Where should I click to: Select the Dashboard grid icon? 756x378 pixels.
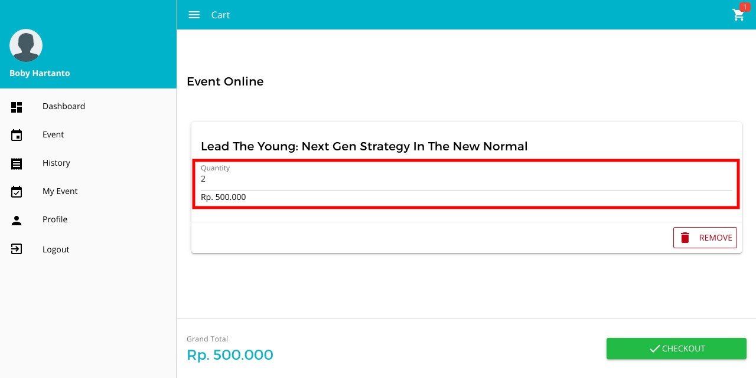17,107
